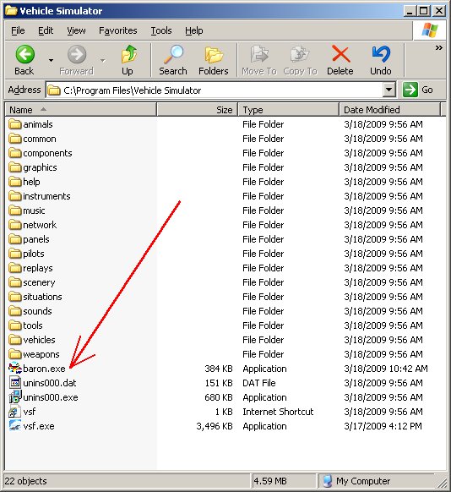Open the Tools menu
The image size is (451, 492).
161,30
